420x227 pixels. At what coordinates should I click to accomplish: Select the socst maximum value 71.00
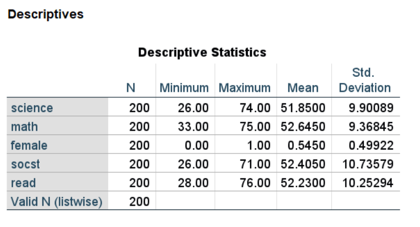click(254, 164)
